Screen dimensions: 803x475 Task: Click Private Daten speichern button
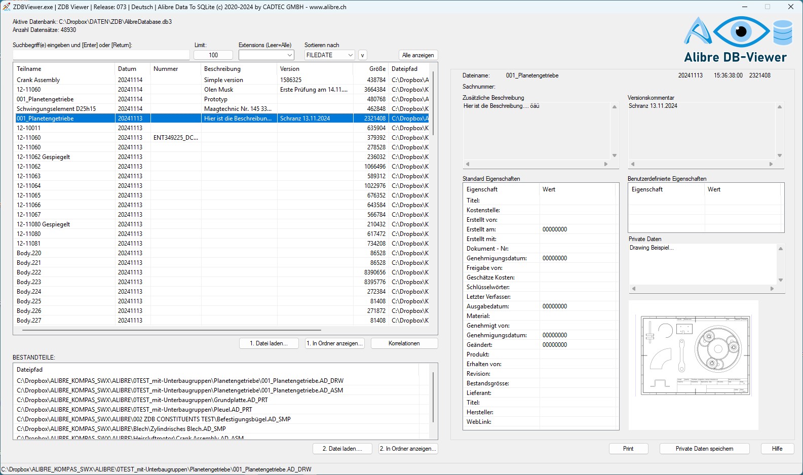click(x=704, y=449)
